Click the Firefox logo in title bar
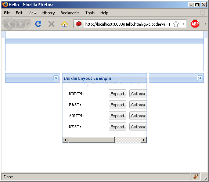The width and height of the screenshot is (209, 182). (x=5, y=4)
